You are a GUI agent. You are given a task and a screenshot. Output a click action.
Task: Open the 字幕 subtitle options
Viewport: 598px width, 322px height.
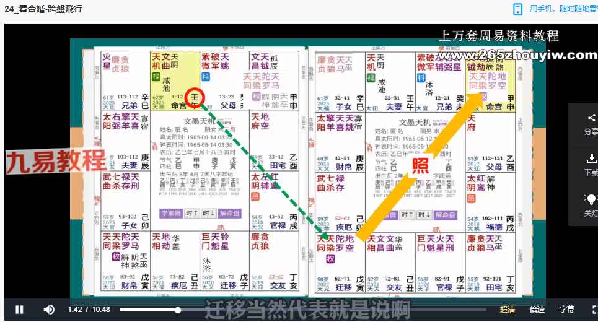[x=566, y=310]
